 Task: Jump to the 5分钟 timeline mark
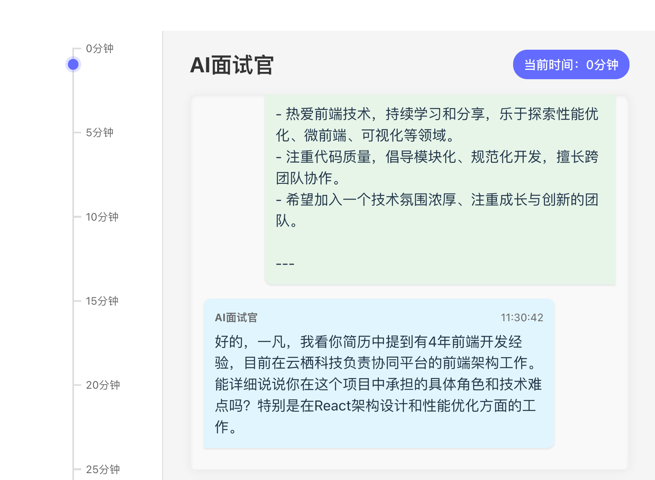[99, 133]
